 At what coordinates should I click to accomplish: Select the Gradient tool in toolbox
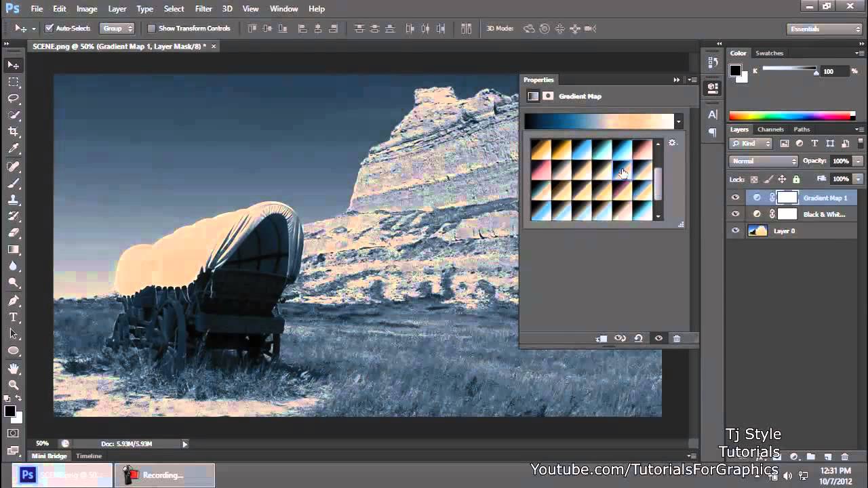14,250
